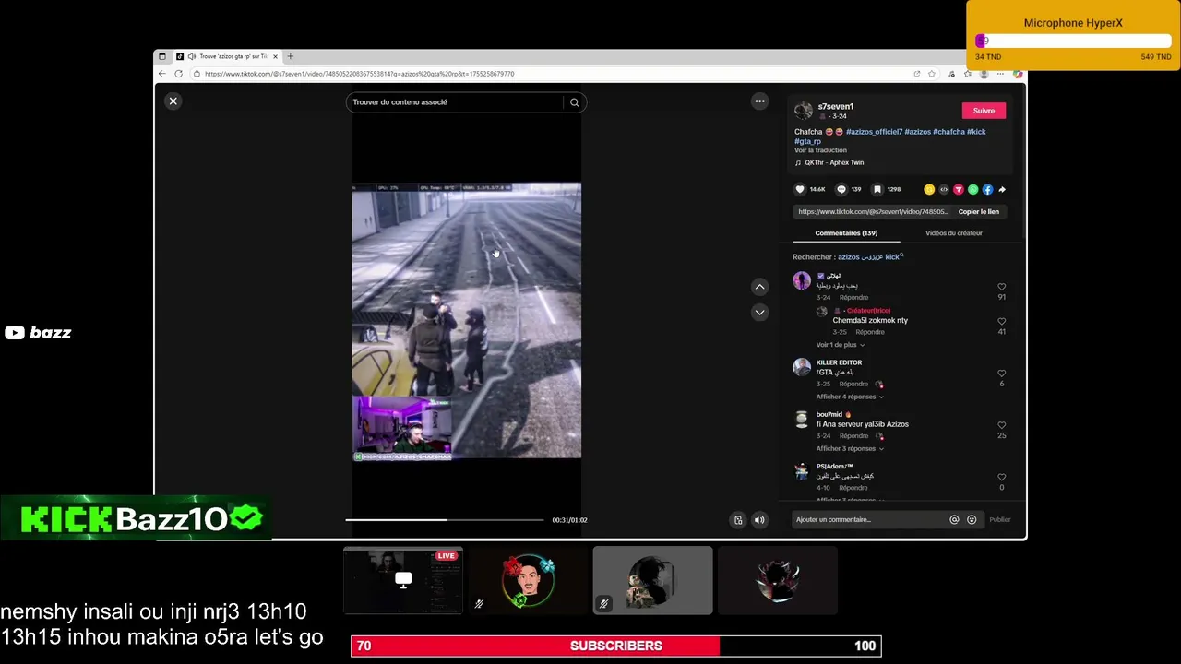
Task: Switch to Commentaires (139) tab
Action: point(846,233)
